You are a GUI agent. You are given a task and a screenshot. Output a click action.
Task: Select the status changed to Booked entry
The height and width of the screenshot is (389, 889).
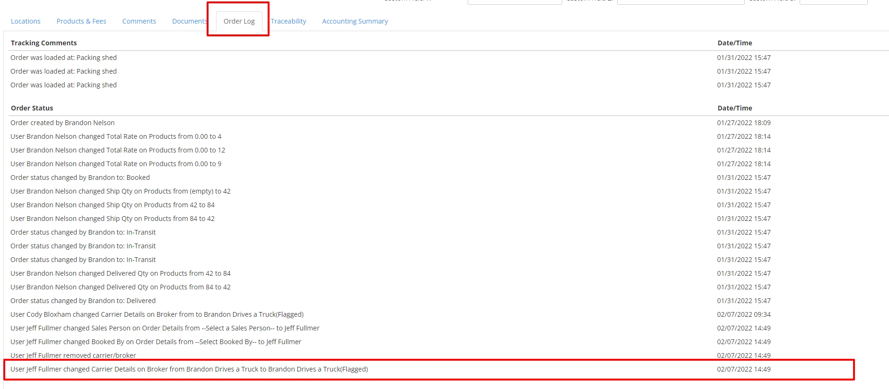[x=80, y=178]
